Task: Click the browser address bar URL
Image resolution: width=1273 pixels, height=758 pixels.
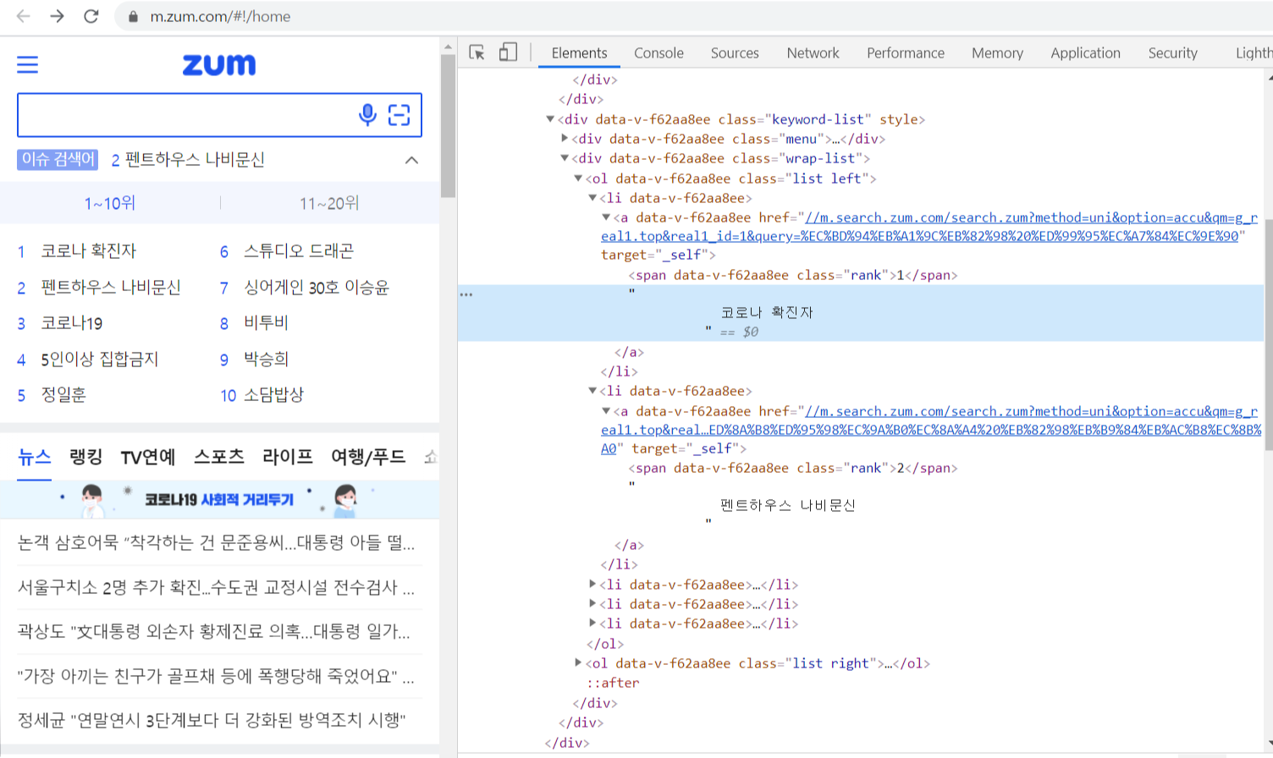Action: click(220, 16)
